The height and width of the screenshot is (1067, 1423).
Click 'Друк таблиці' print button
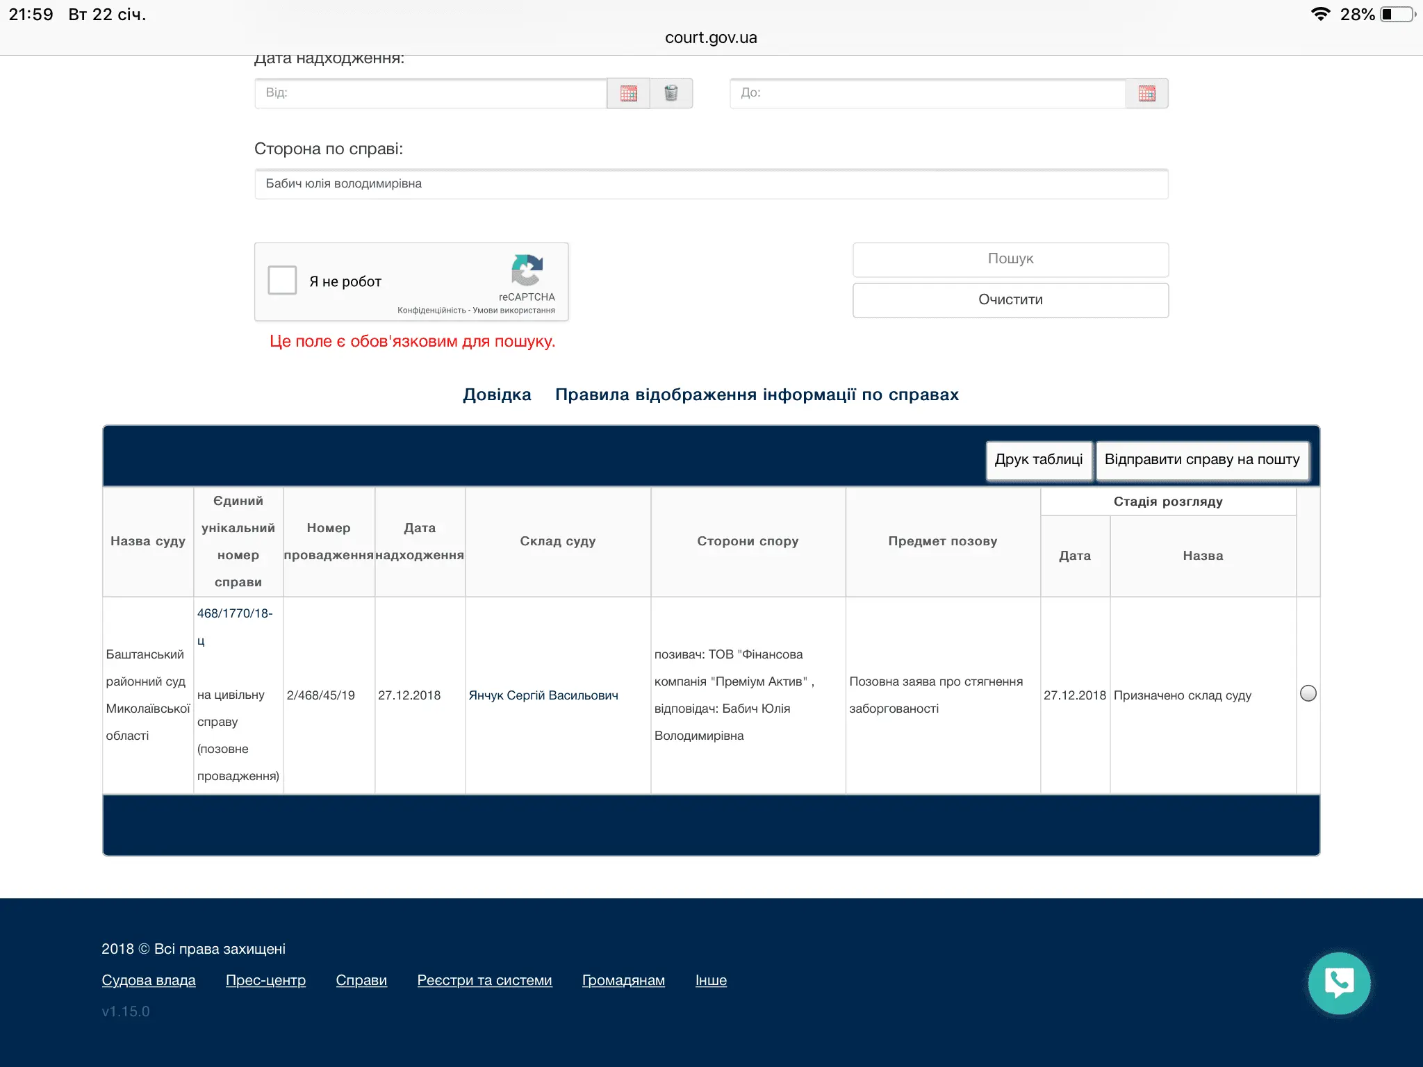(x=1038, y=460)
